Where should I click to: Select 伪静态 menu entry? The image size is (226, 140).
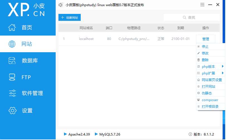tap(211, 93)
